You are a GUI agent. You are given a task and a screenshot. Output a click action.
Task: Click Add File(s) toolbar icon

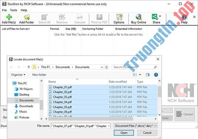pyautogui.click(x=9, y=19)
